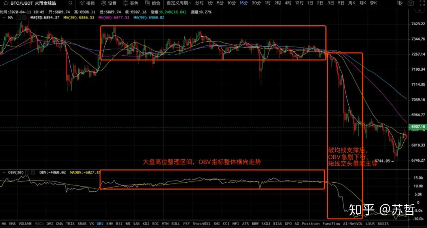The height and width of the screenshot is (228, 427).
Task: Toggle the MACD indicator in bottom bar
Action: pos(39,224)
